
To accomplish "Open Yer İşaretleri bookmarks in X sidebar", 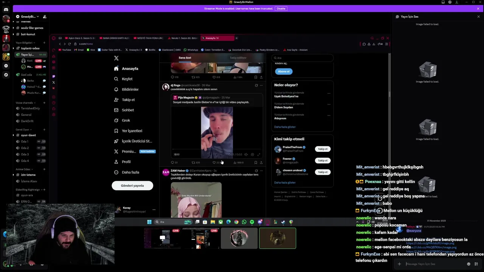I will point(128,131).
